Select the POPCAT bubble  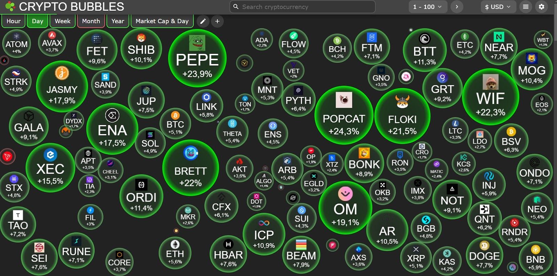(344, 115)
